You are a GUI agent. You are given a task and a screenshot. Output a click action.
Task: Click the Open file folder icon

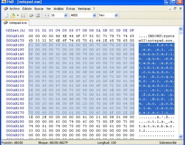(x=13, y=15)
